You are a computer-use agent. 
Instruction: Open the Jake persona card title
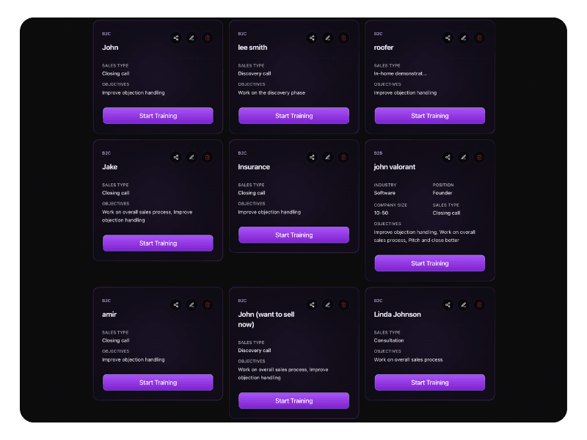coord(109,167)
